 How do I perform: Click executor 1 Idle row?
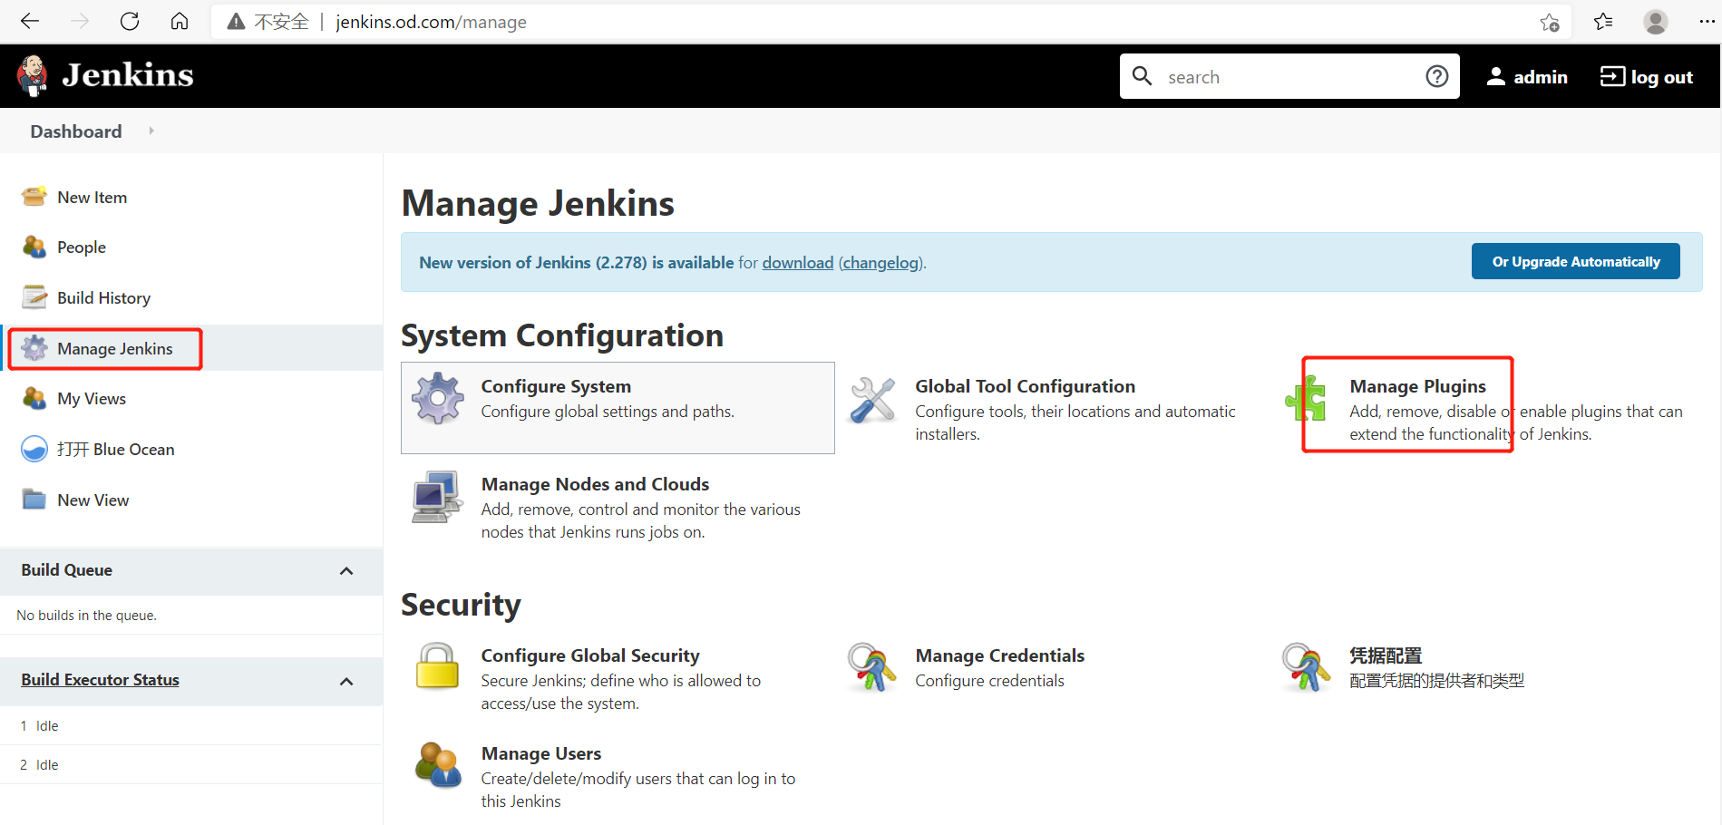coord(191,725)
